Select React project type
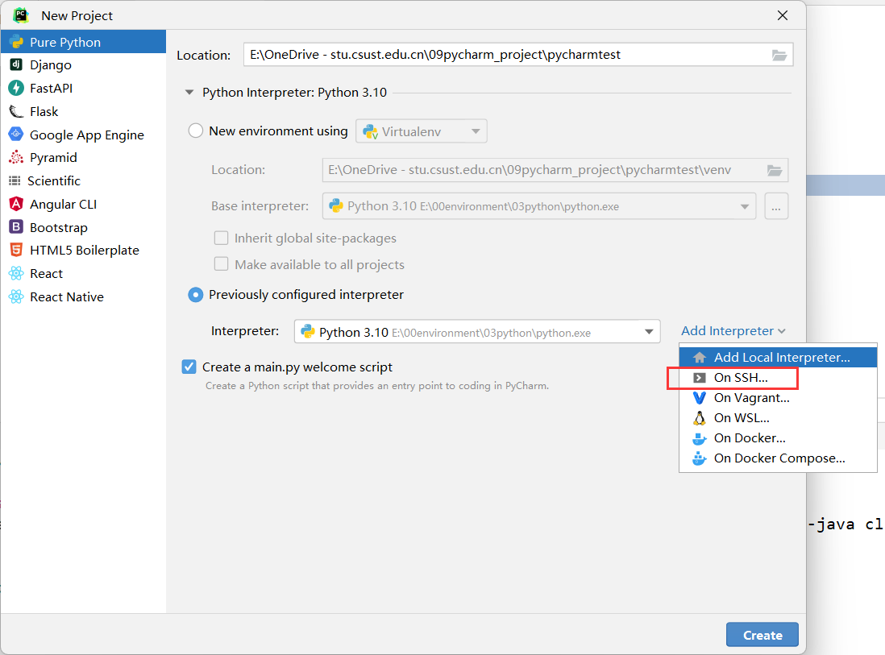885x655 pixels. (x=84, y=274)
